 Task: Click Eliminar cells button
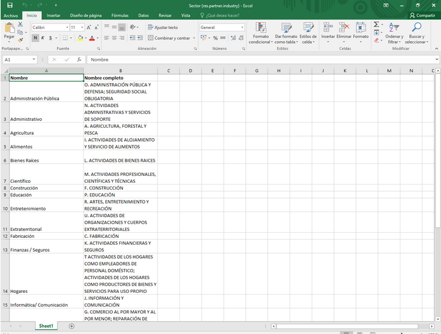(x=343, y=33)
